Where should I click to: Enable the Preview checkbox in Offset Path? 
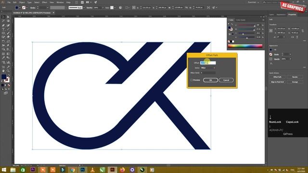(192, 80)
